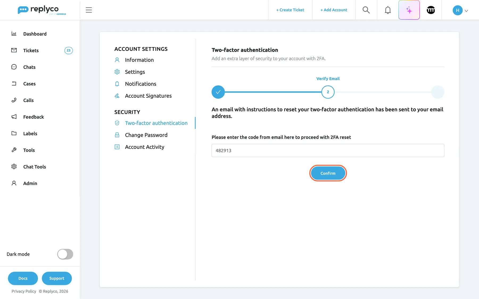Click the round black logo icon

click(x=431, y=10)
